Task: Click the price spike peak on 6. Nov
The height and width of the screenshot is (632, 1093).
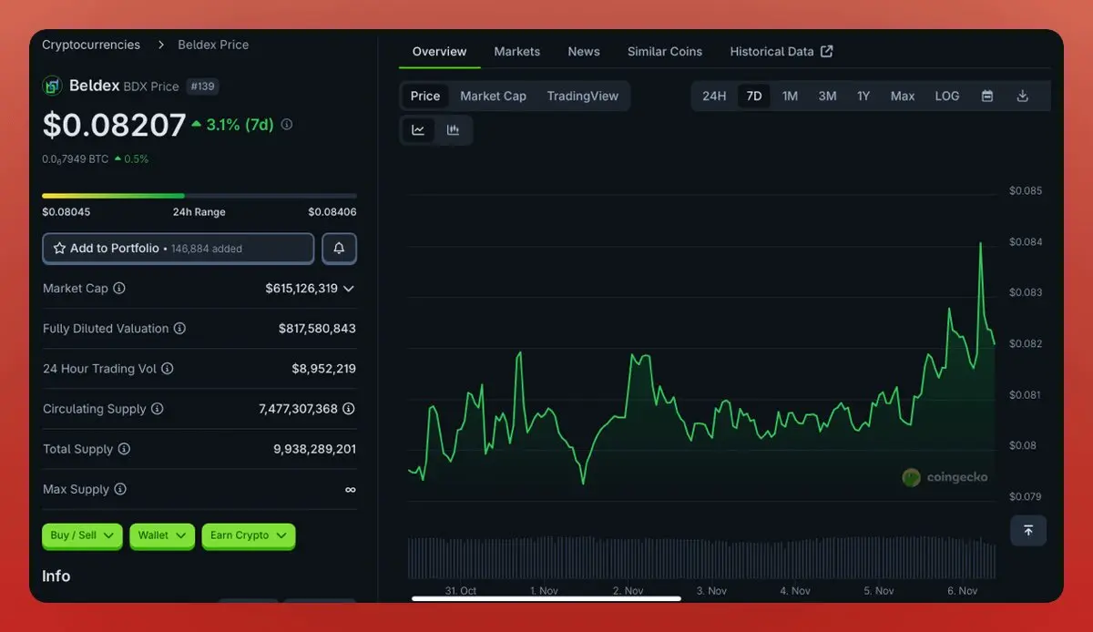Action: click(x=980, y=244)
